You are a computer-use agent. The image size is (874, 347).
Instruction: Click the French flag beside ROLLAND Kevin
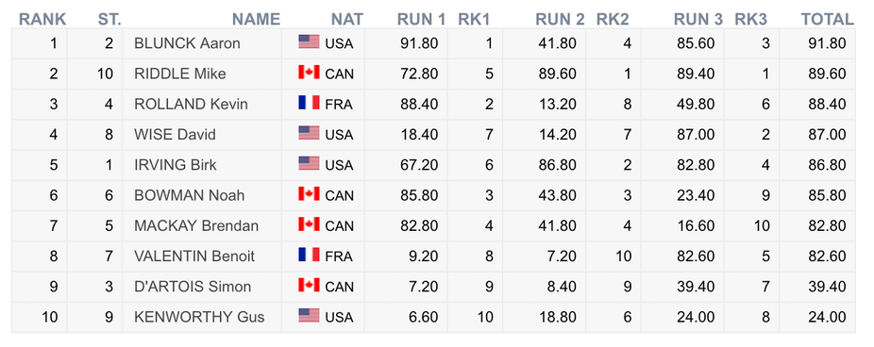[309, 103]
